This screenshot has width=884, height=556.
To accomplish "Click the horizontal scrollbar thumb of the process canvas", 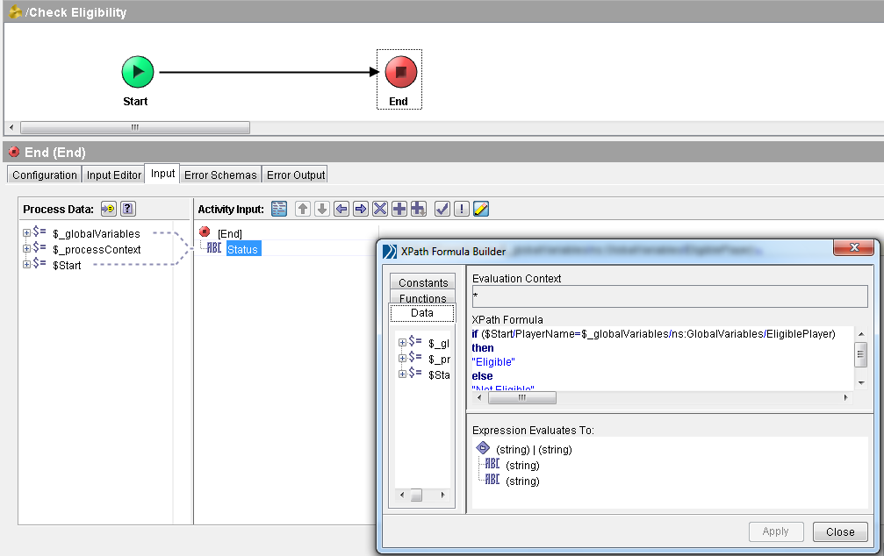I will (135, 127).
